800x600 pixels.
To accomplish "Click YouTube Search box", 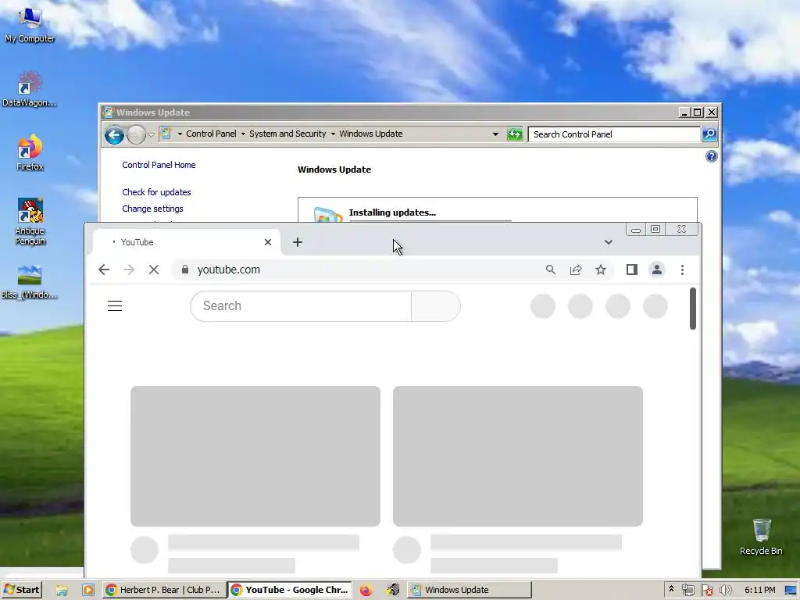I will point(301,306).
